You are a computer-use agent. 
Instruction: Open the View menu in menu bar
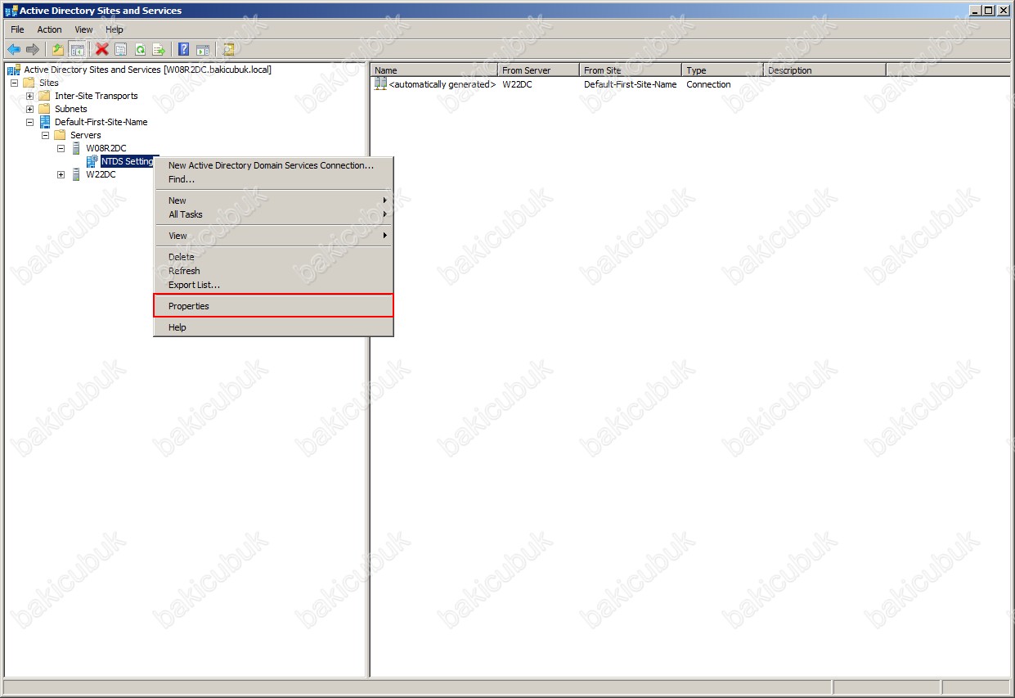click(83, 29)
